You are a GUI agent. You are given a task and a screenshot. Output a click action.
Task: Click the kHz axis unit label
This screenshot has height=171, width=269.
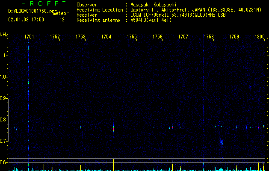(x=4, y=35)
